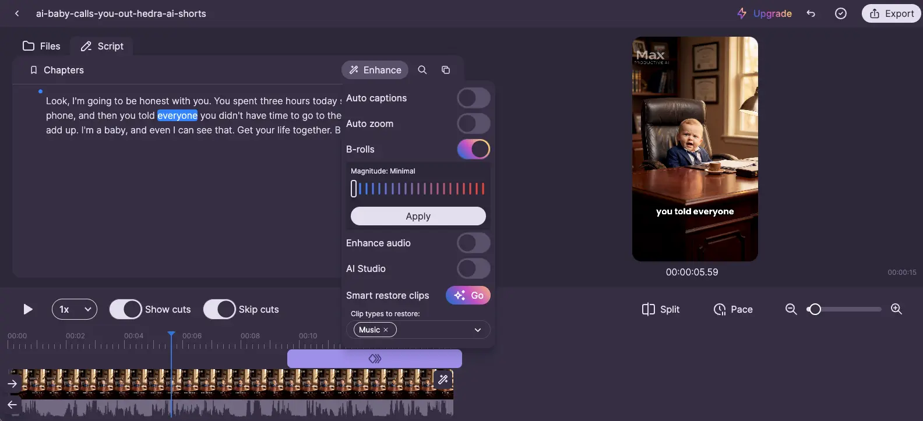Click the 00:00:05.59 timecode

click(692, 272)
